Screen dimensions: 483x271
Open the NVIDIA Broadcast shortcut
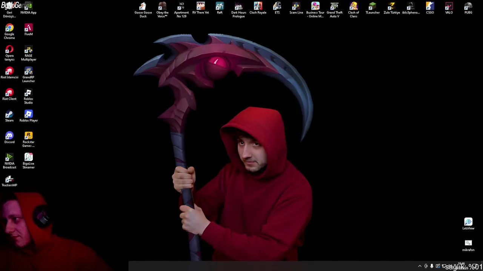tap(9, 161)
